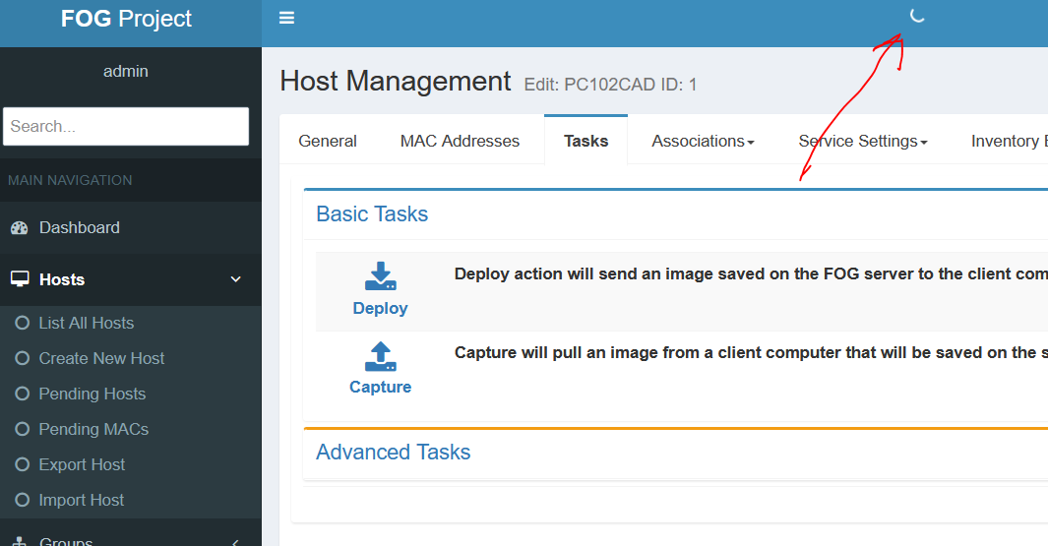Click the FOG Project logo

[x=126, y=19]
